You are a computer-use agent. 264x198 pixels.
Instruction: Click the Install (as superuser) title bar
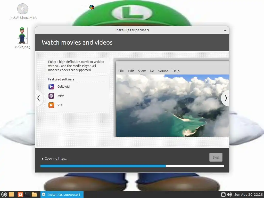(132, 30)
